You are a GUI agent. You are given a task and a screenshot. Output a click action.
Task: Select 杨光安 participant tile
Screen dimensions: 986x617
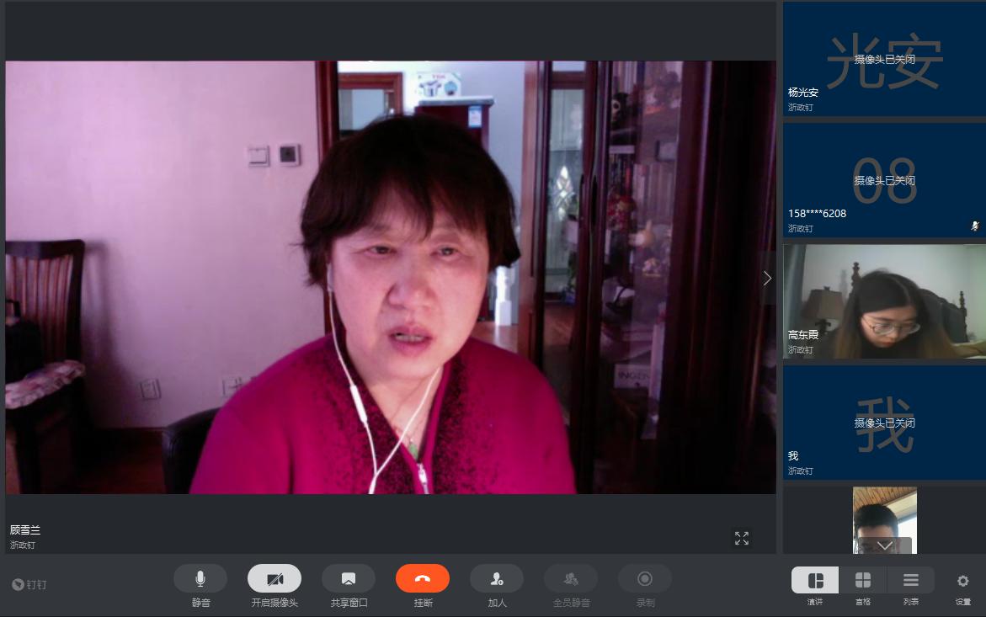[884, 59]
